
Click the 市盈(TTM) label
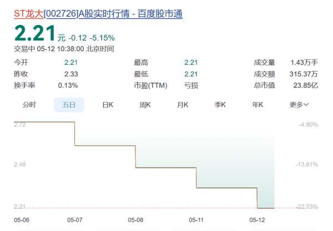[150, 85]
